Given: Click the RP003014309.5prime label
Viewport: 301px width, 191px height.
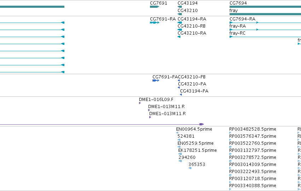Looking at the screenshot, I should pos(253,165).
